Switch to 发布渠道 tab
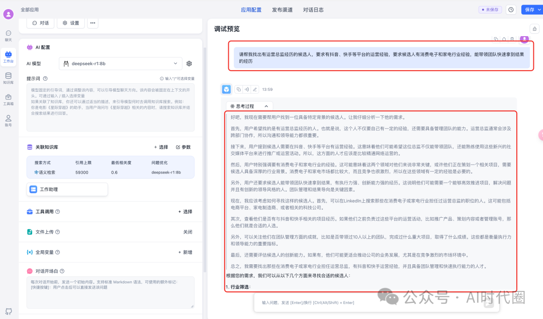This screenshot has width=543, height=319. tap(282, 10)
